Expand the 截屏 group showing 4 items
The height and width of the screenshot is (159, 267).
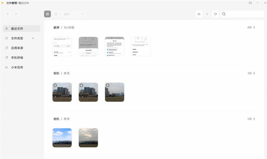251,27
